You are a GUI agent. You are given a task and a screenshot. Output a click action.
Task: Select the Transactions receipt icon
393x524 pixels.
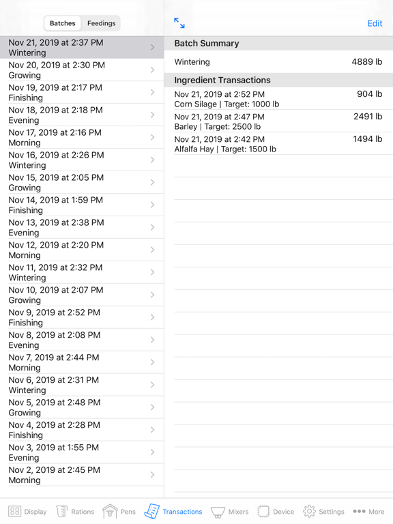[152, 511]
